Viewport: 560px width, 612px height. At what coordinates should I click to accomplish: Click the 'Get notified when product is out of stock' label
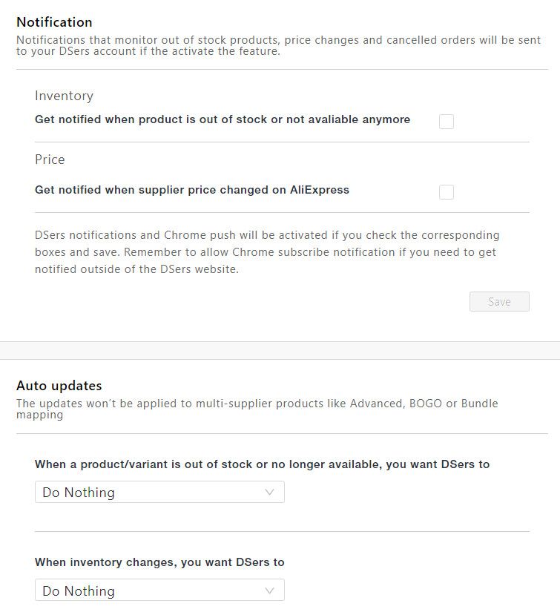click(223, 119)
